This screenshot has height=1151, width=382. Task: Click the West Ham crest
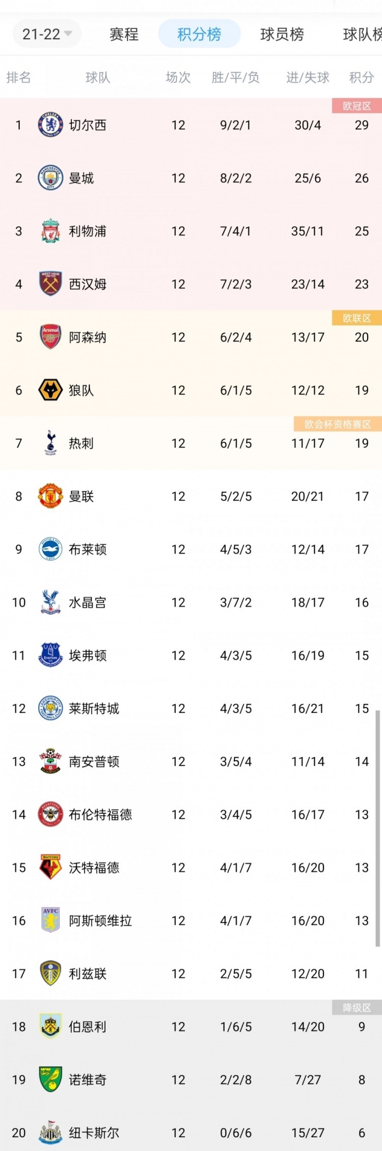click(x=50, y=284)
